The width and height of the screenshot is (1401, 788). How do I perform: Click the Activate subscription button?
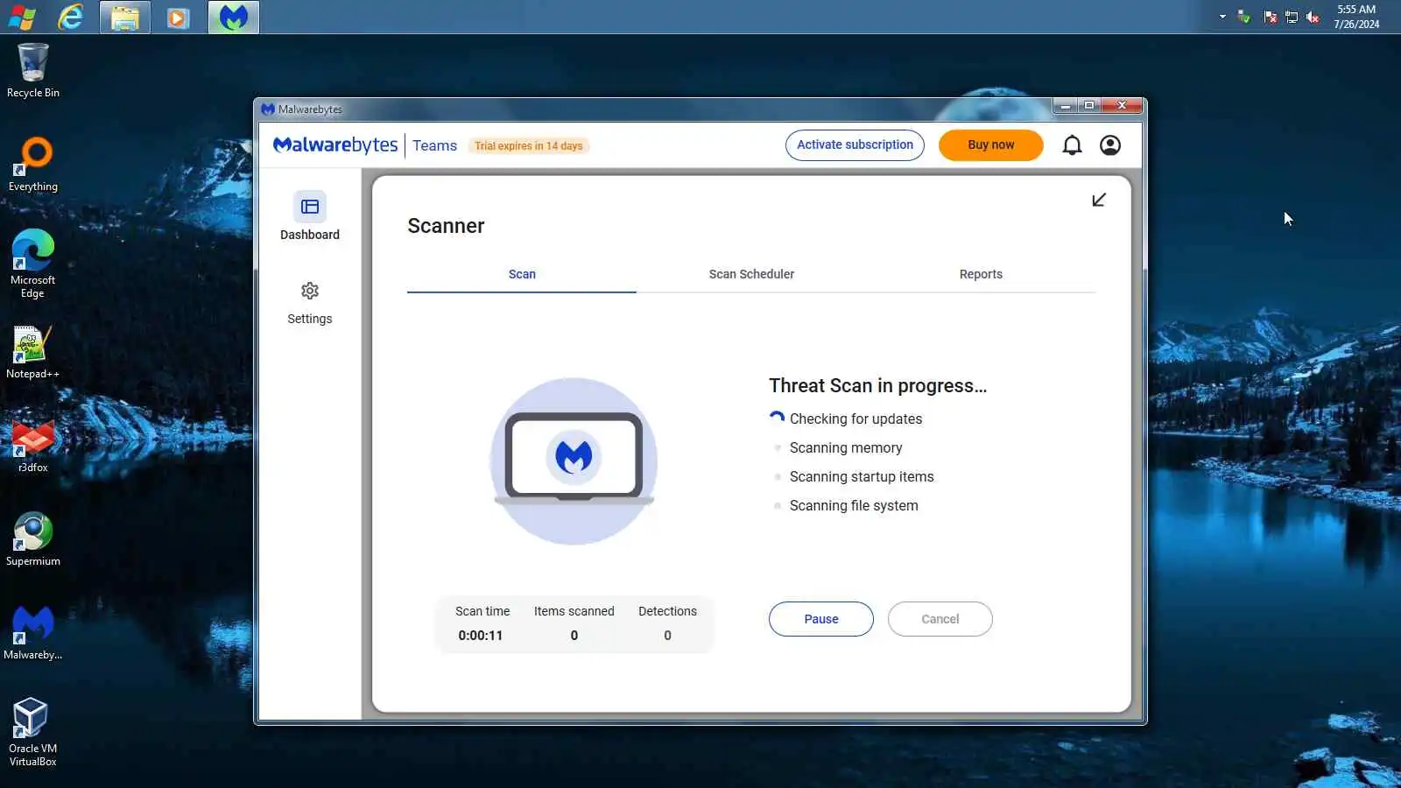[855, 145]
